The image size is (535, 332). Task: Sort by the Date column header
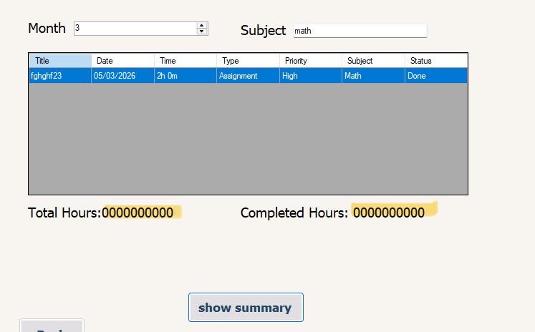[123, 61]
